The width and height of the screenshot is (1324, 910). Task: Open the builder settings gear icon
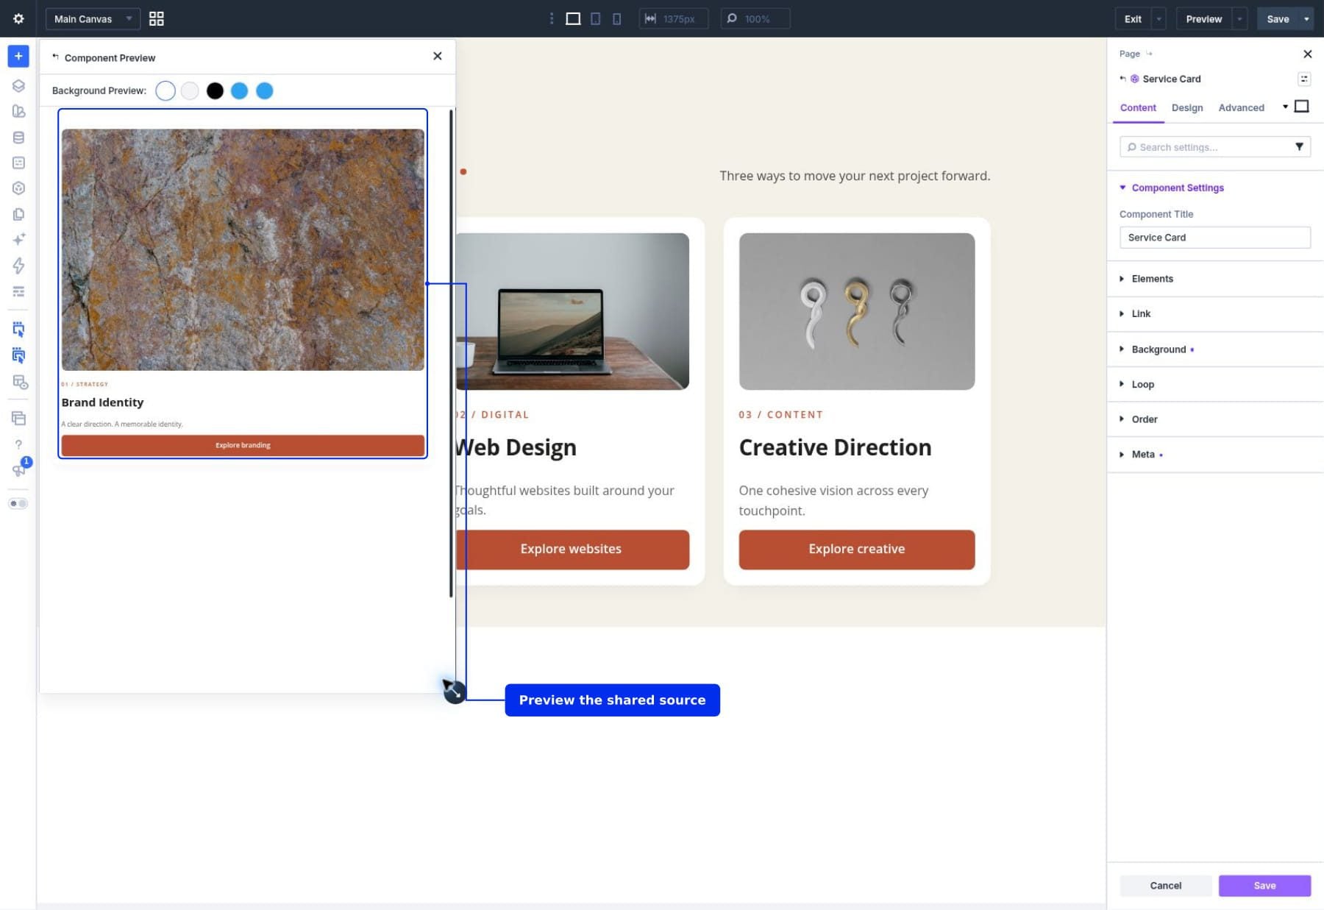coord(18,18)
